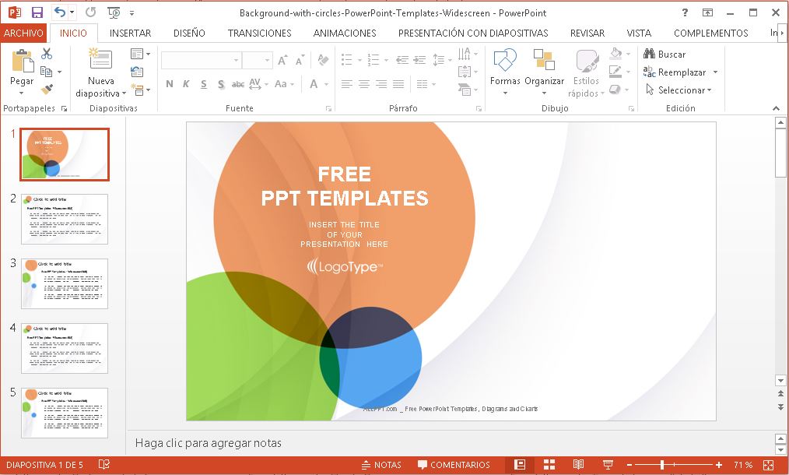Click the zoom slider handle
Screen dimensions: 789x475
[x=662, y=464]
